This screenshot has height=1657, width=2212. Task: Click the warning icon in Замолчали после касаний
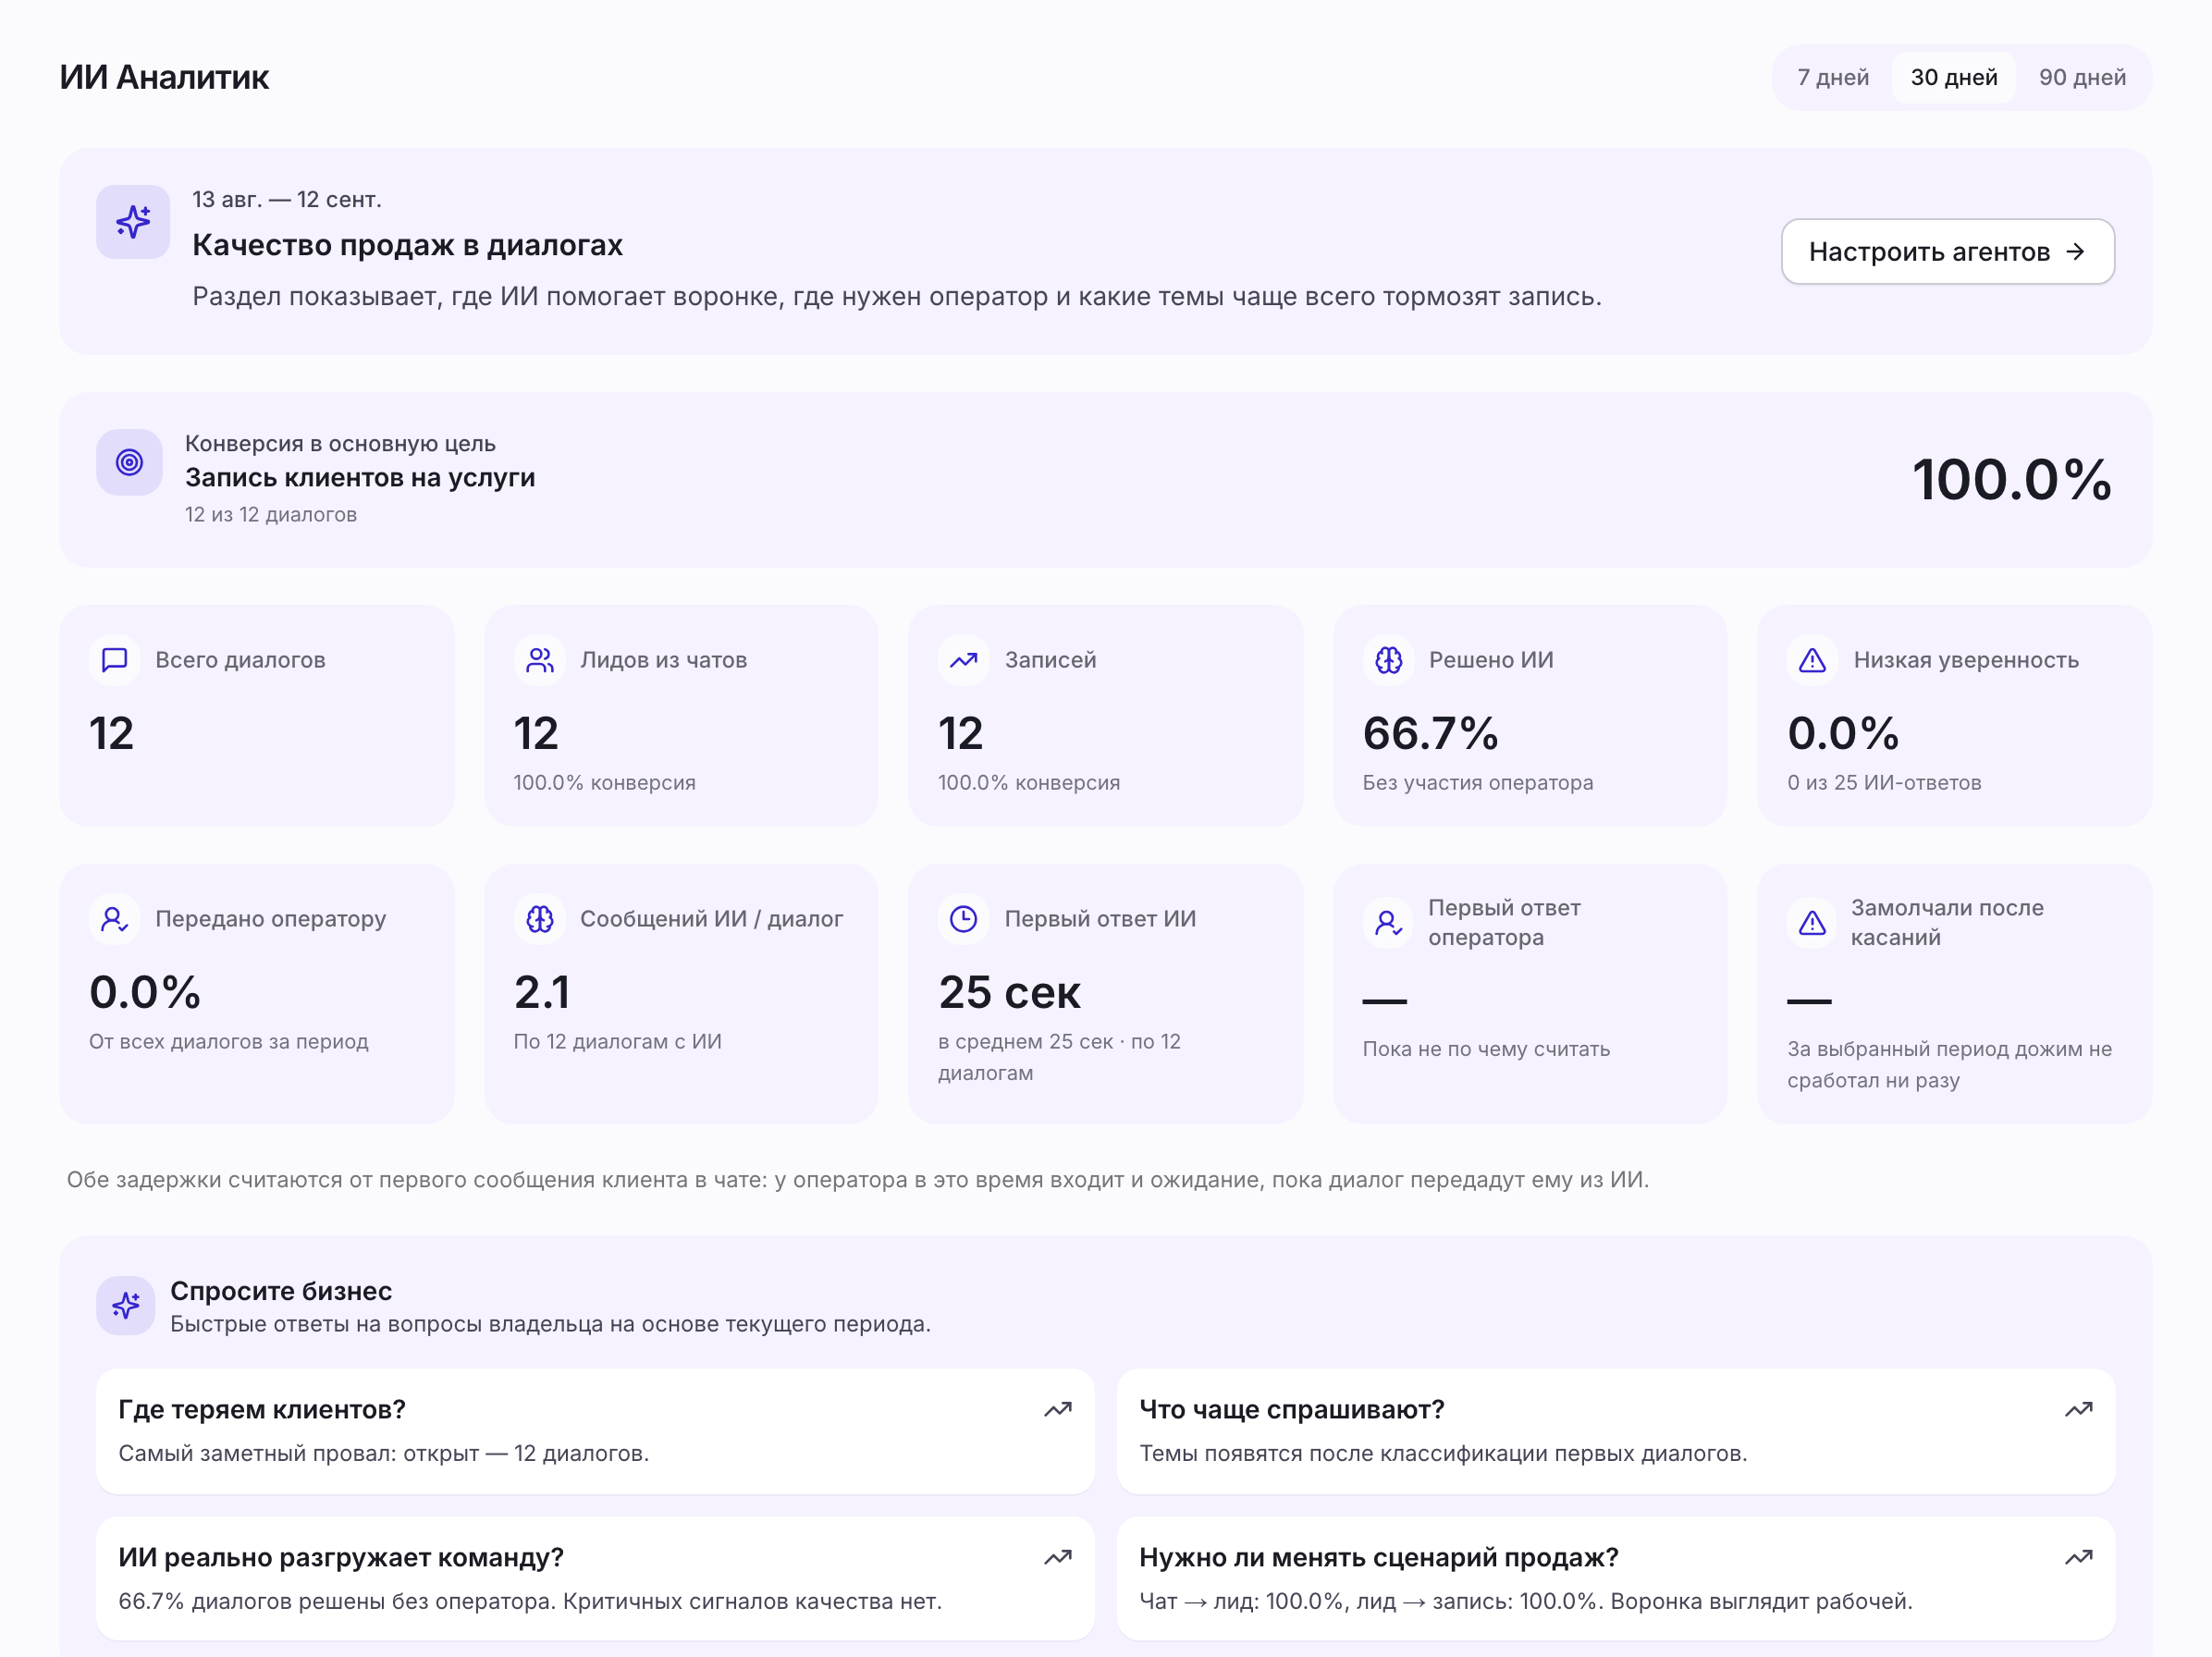1812,922
